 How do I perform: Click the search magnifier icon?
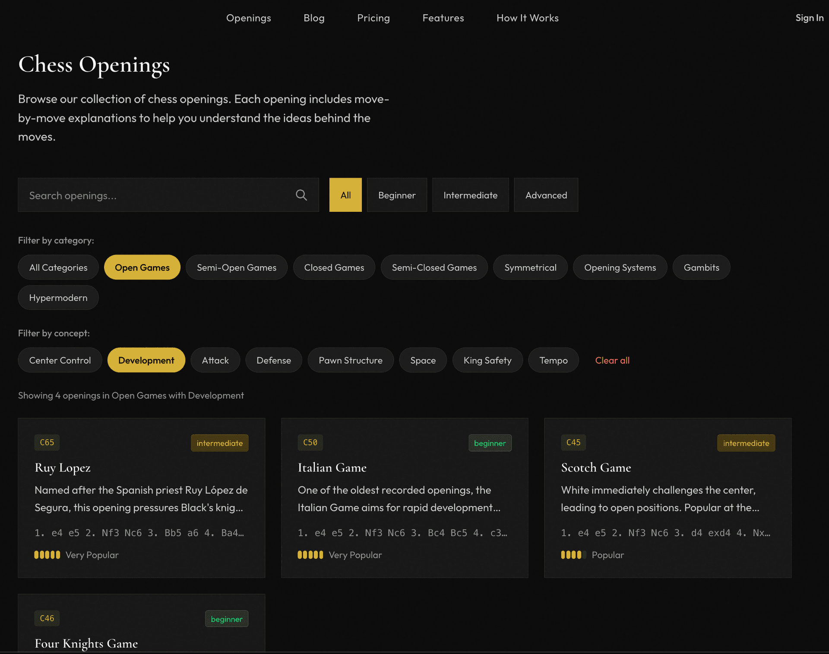click(301, 195)
